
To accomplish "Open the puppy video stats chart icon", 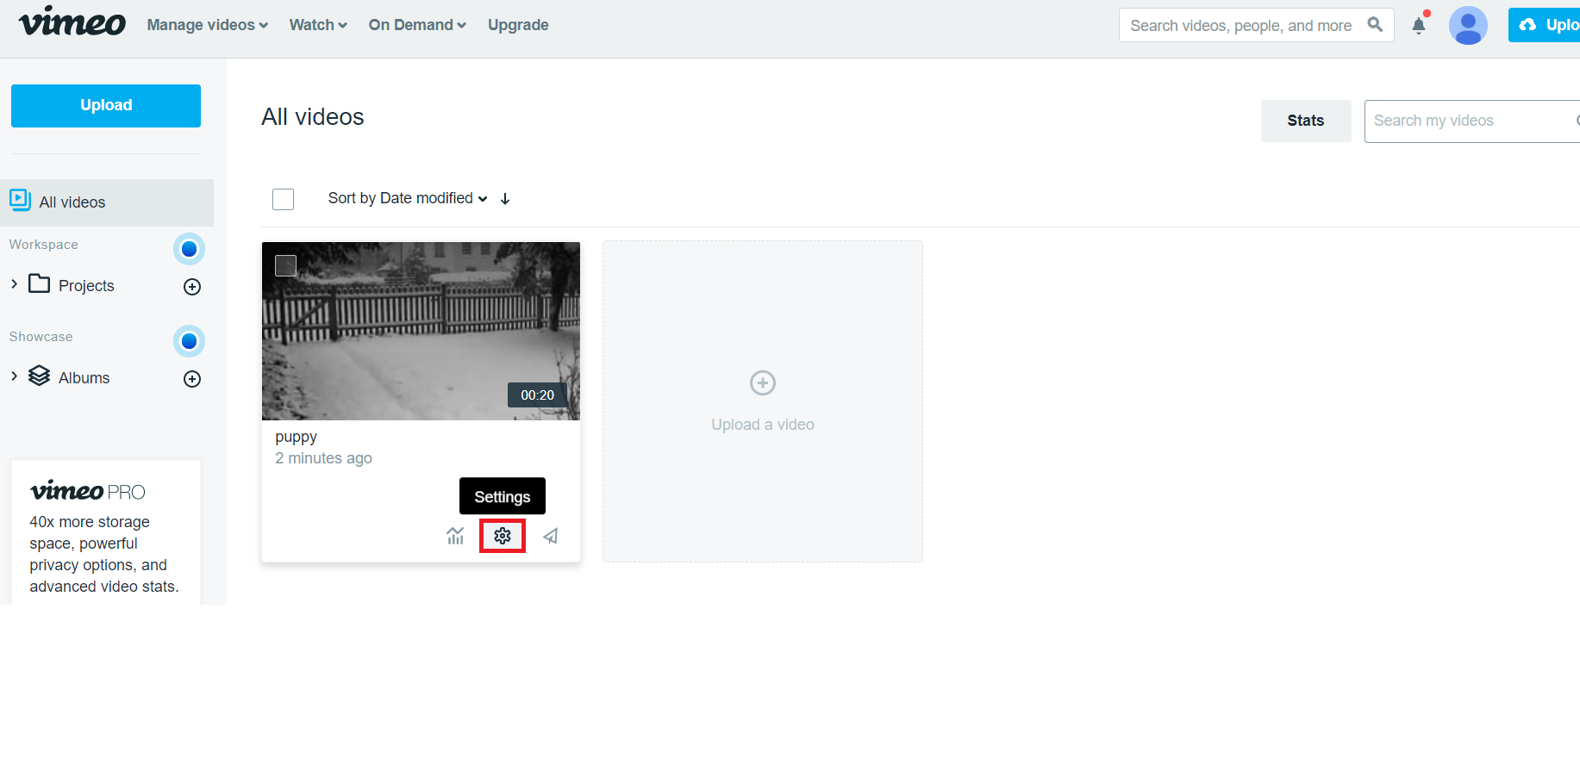I will pos(455,536).
